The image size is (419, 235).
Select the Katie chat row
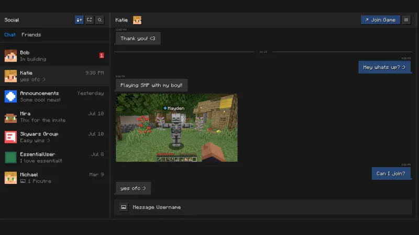(54, 76)
